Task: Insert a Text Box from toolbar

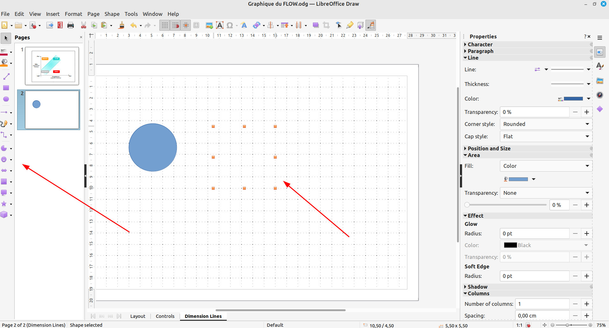Action: tap(220, 25)
